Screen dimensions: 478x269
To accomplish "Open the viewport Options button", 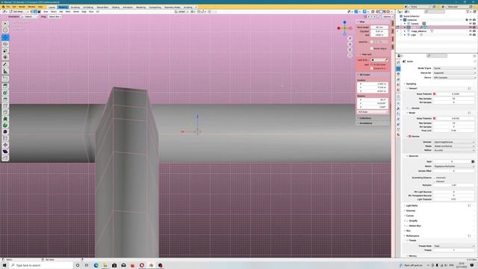I will 388,16.
